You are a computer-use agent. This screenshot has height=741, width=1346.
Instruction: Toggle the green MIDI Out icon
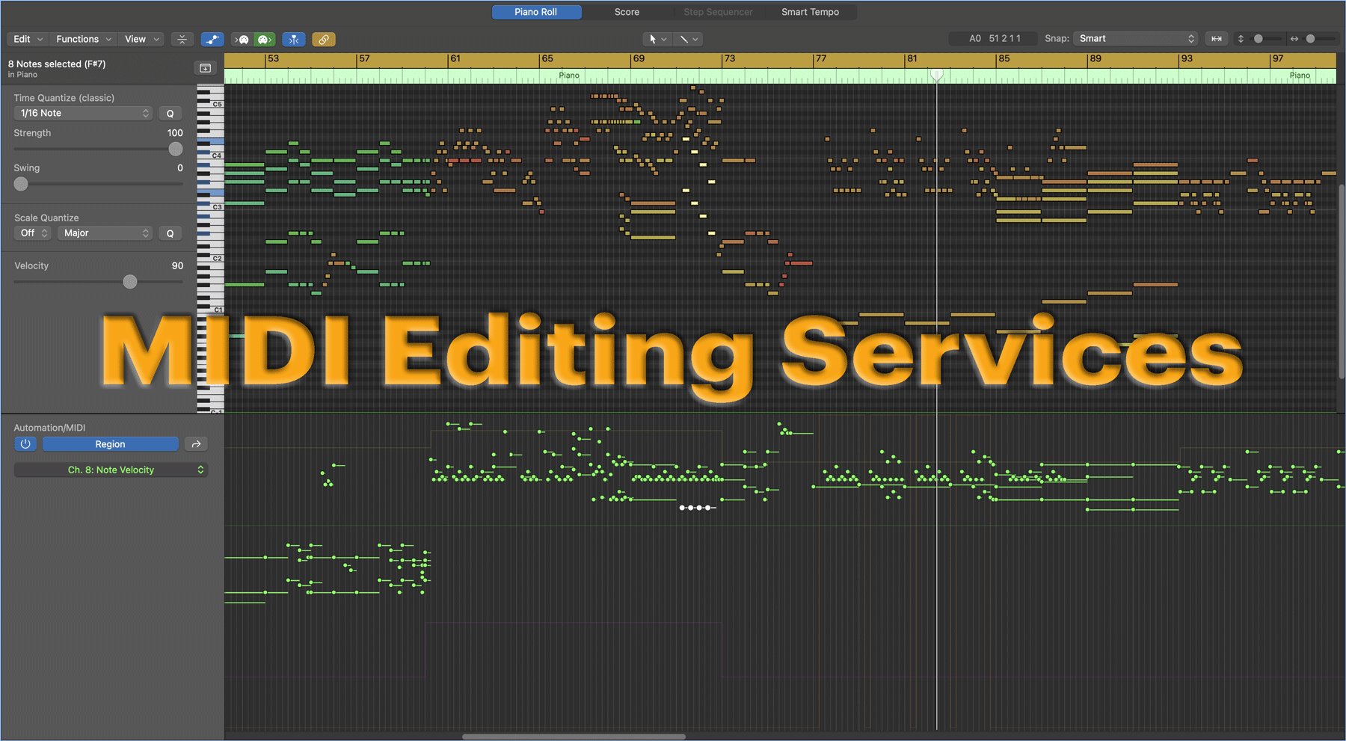(263, 39)
